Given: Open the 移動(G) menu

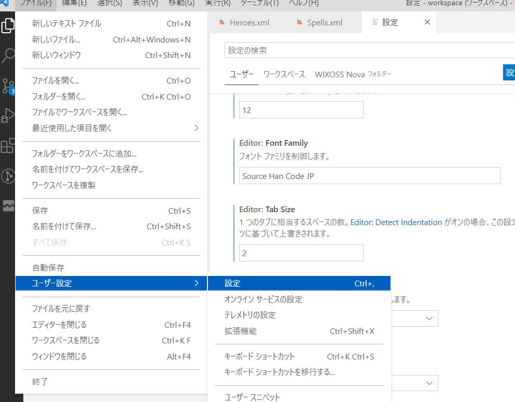Looking at the screenshot, I should pos(182,3).
